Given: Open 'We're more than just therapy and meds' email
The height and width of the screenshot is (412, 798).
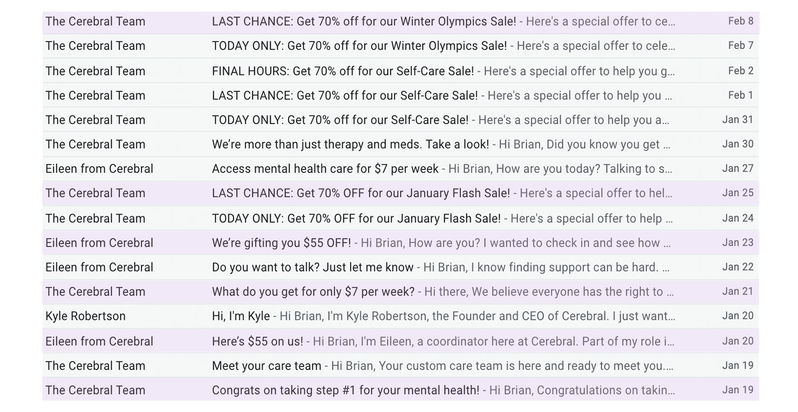Looking at the screenshot, I should pyautogui.click(x=350, y=145).
